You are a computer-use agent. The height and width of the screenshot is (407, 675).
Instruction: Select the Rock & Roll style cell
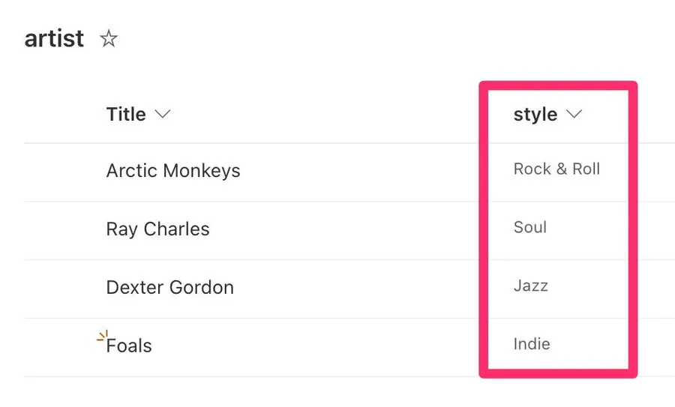click(556, 169)
